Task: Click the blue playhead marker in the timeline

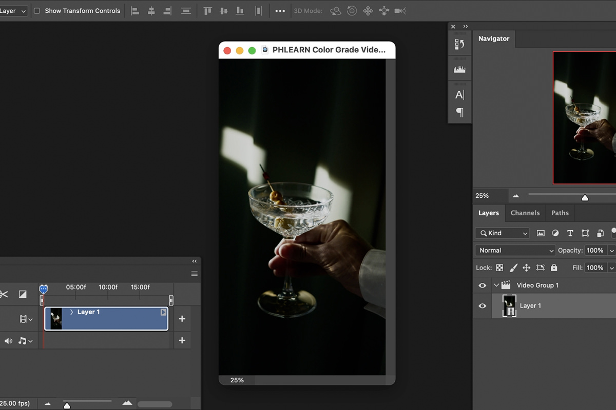Action: [44, 289]
